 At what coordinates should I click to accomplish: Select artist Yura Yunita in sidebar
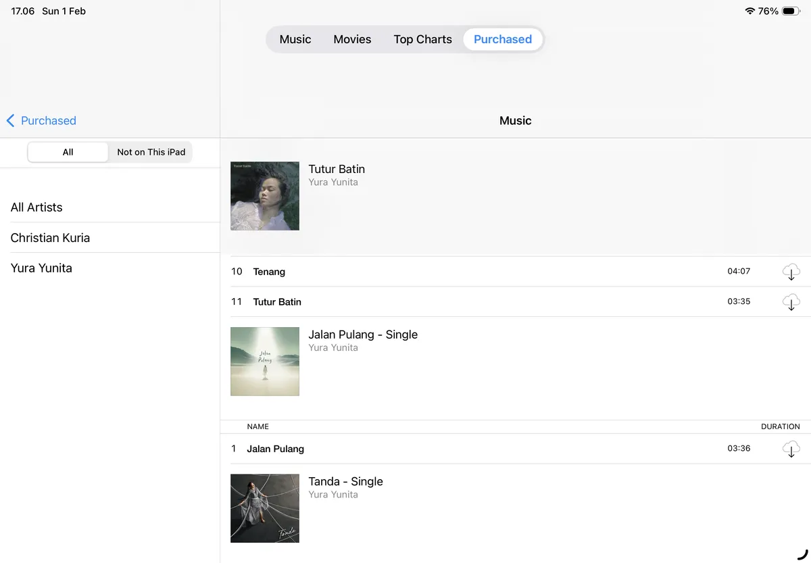[x=41, y=268]
